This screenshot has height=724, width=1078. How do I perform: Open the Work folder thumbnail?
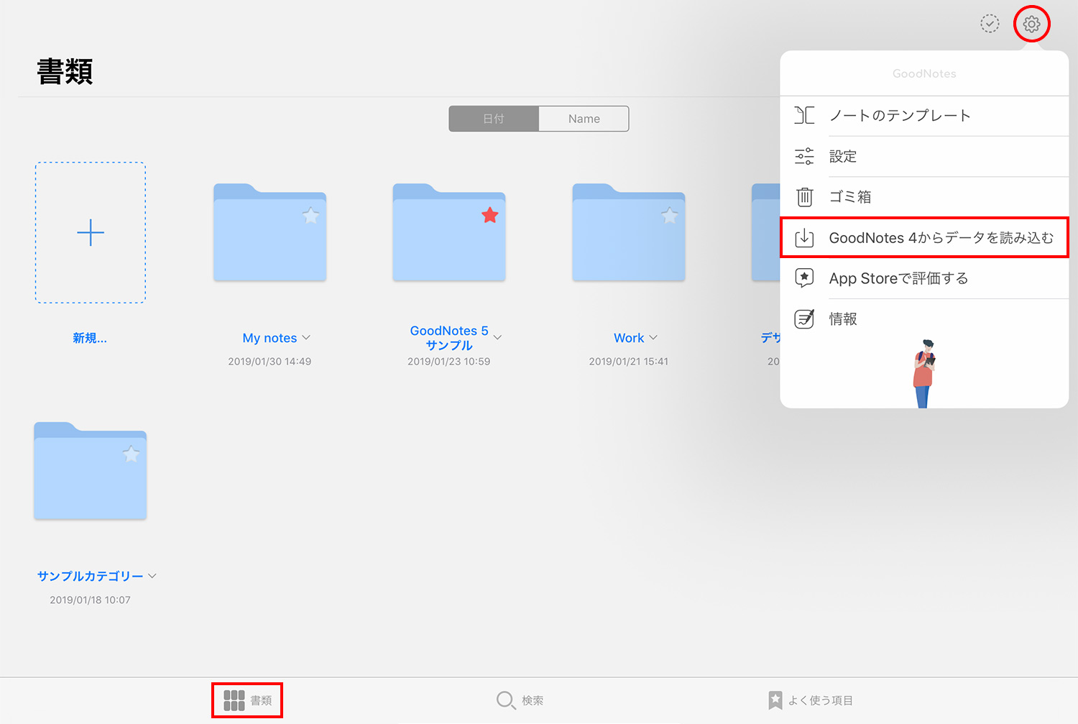[629, 232]
